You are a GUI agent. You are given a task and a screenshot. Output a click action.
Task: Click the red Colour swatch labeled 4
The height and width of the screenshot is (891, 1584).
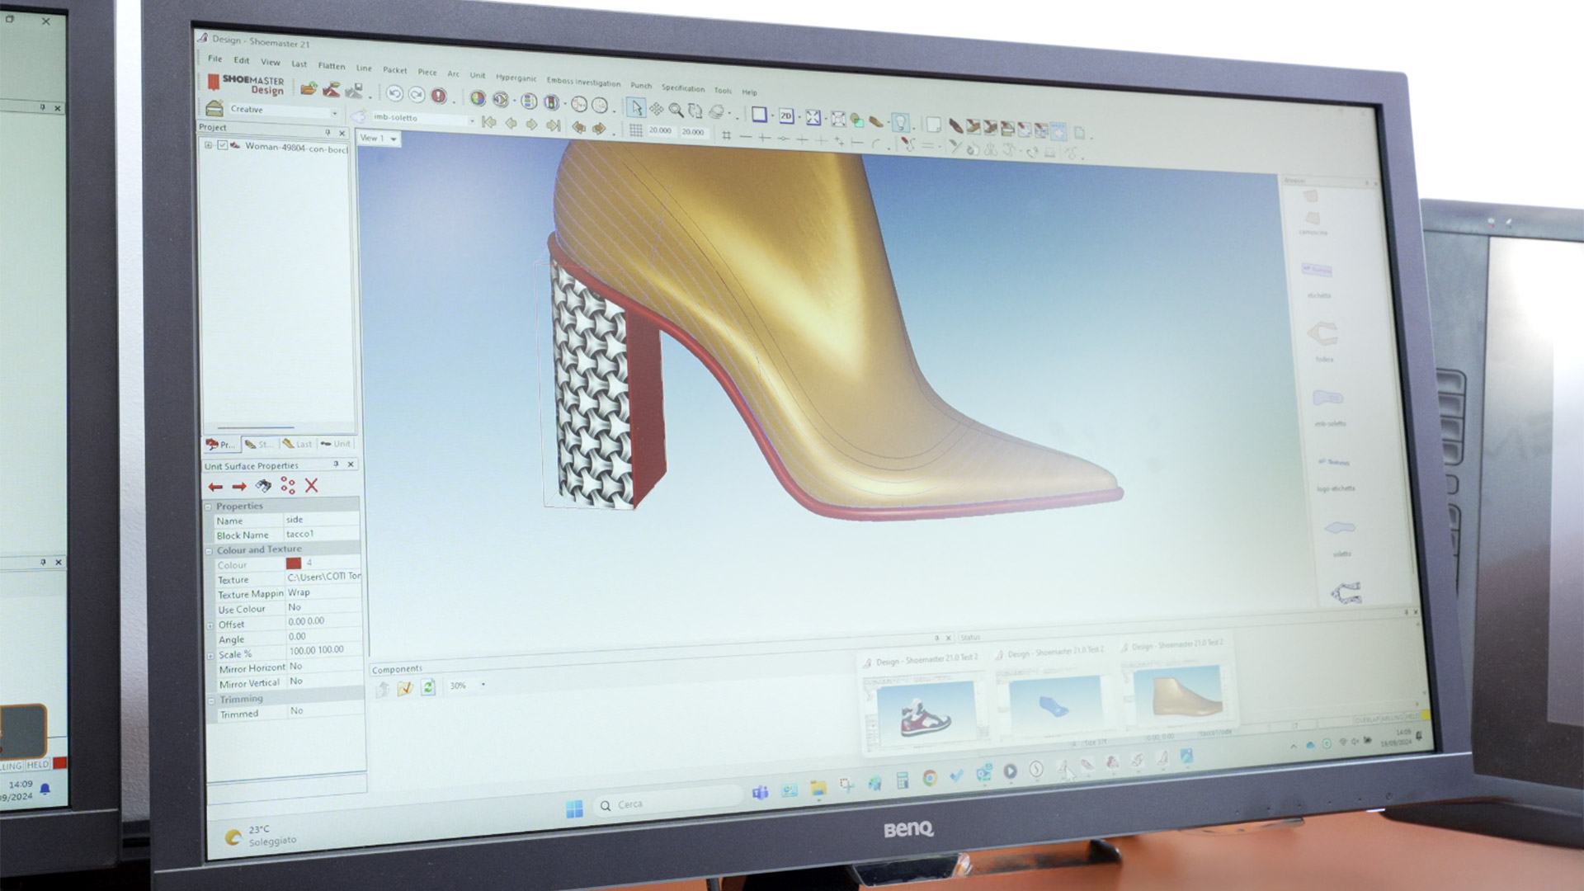tap(294, 564)
